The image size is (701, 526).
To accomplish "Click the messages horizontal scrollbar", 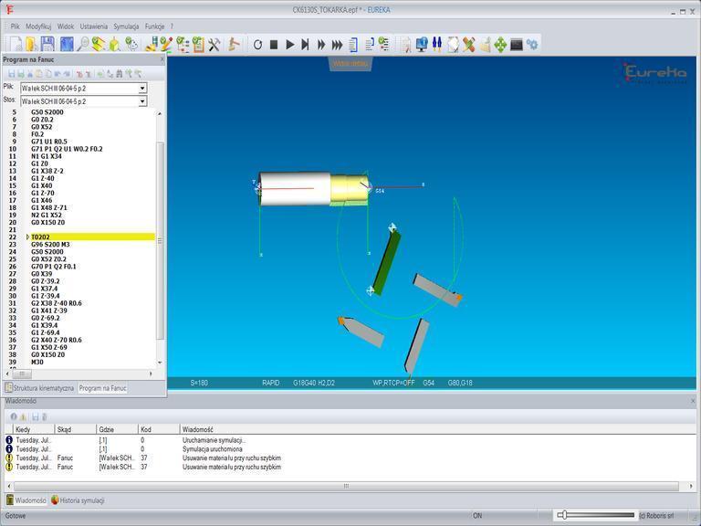I will 346,486.
